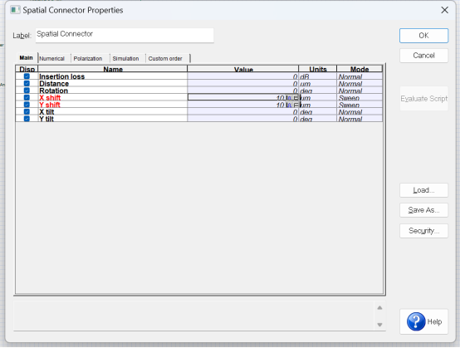Image resolution: width=460 pixels, height=348 pixels.
Task: Click the Mode column header
Action: 360,69
